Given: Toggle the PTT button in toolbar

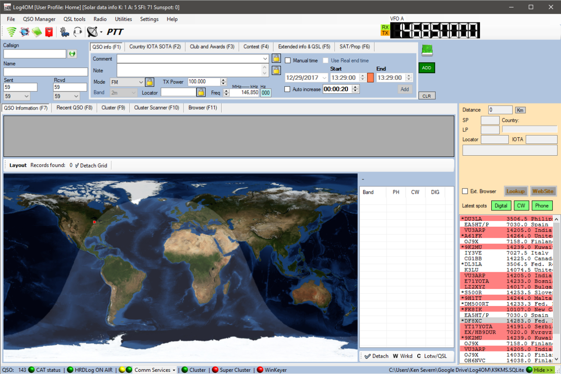Looking at the screenshot, I should click(x=115, y=32).
